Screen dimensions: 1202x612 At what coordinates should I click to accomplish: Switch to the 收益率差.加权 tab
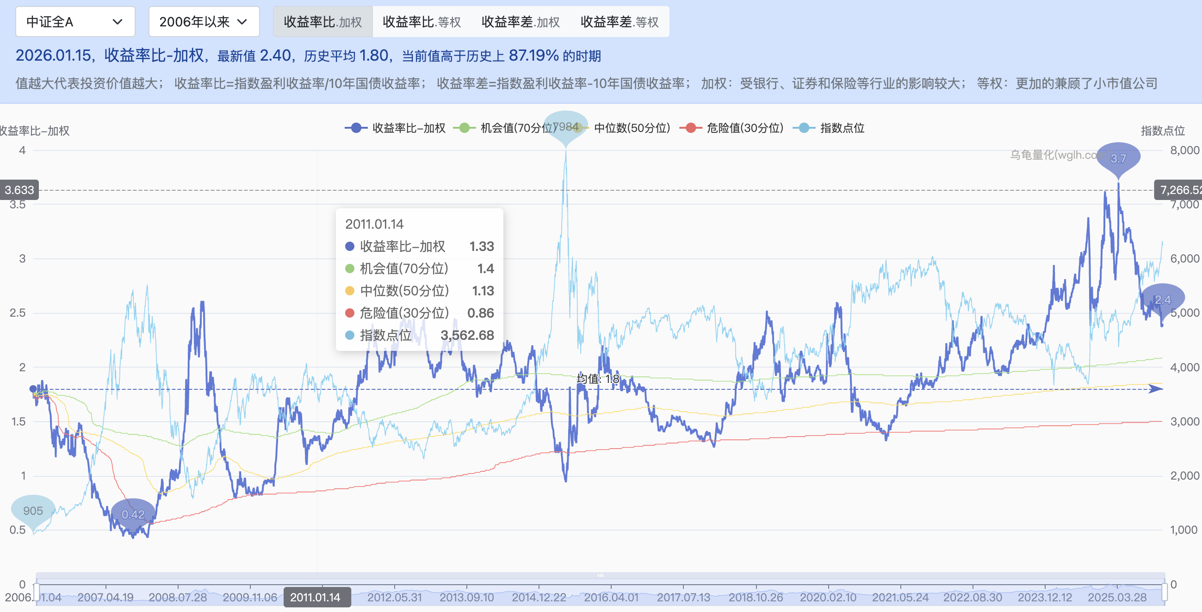[520, 21]
